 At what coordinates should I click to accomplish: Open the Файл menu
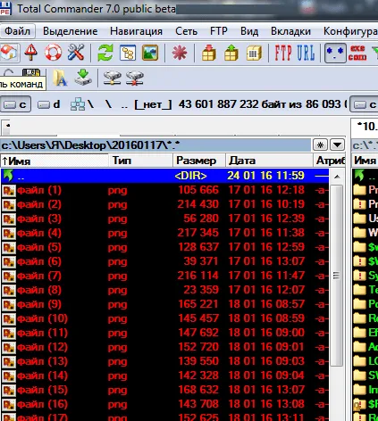(18, 31)
